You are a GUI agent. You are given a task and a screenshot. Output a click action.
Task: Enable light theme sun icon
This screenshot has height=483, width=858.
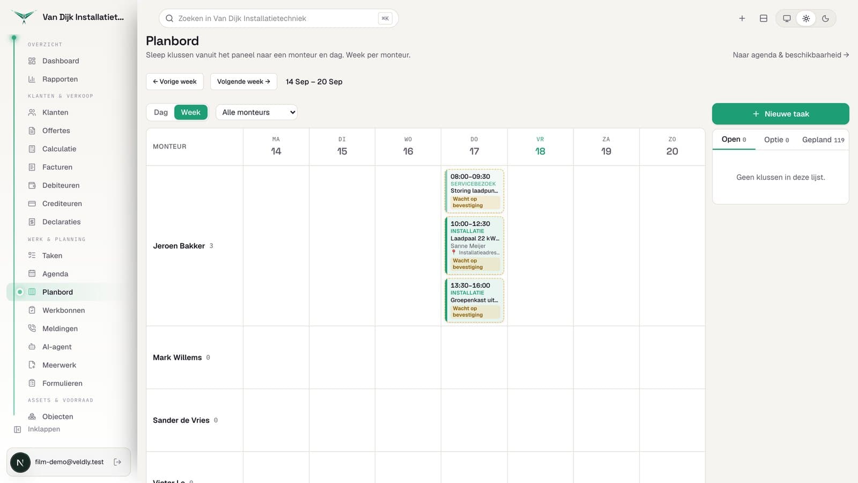(806, 18)
